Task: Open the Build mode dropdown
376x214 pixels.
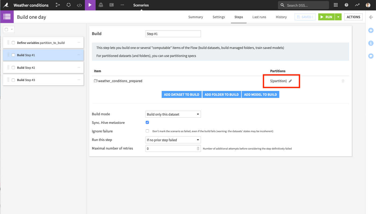Action: coord(173,114)
